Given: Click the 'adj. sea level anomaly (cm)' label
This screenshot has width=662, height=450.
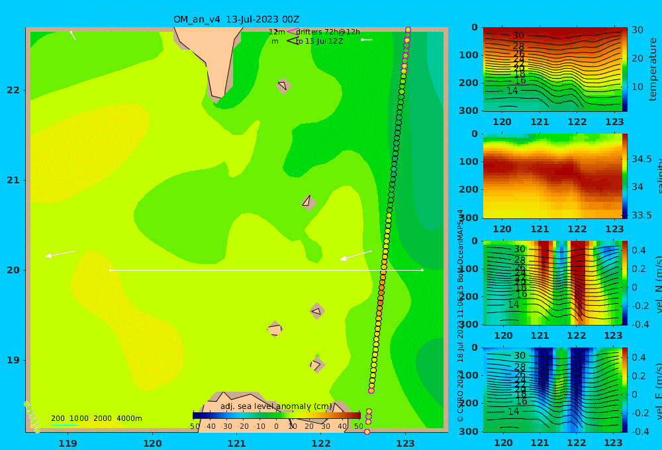Looking at the screenshot, I should [x=276, y=406].
